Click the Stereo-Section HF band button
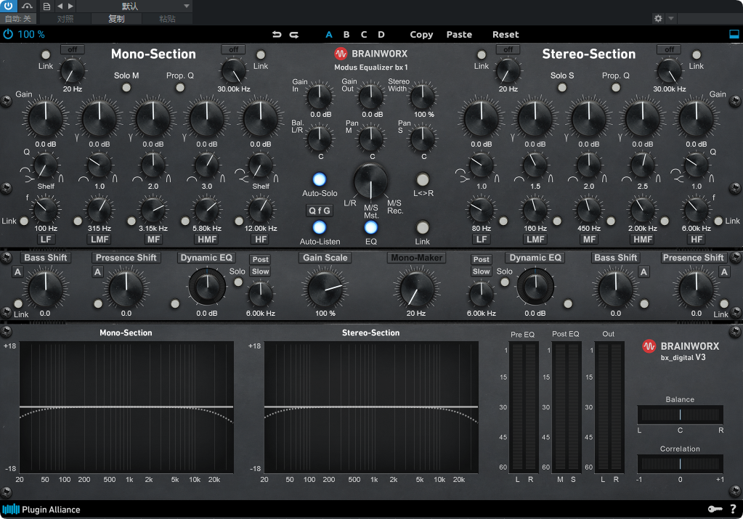The width and height of the screenshot is (743, 519). [697, 239]
